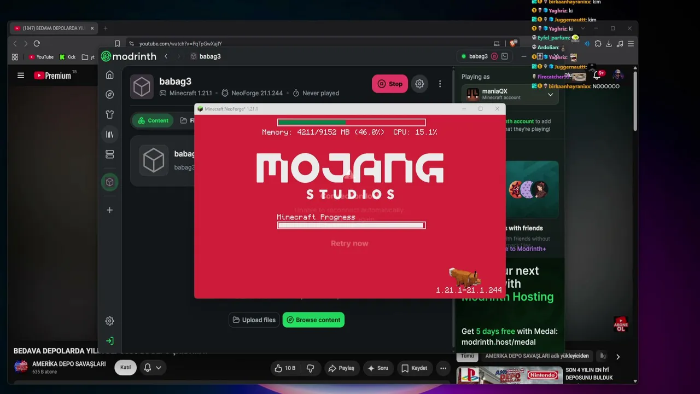
Task: Switch to the Content tab in Modrinth
Action: tap(153, 120)
